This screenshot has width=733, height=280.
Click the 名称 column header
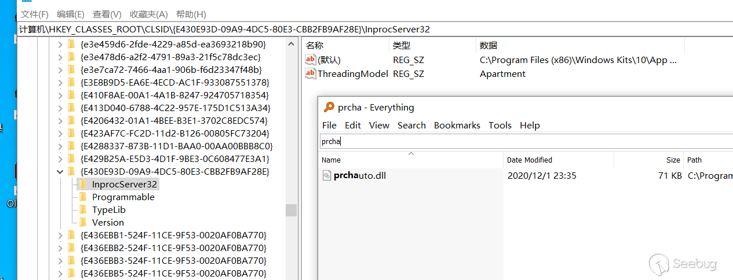[345, 45]
